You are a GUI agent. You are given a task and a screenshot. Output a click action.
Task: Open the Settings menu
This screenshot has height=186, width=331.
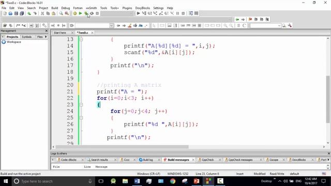coord(158,8)
